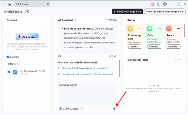Focus the 'Summarize this PDF' input box
Screen dimensions: 188x115
click(x=87, y=94)
